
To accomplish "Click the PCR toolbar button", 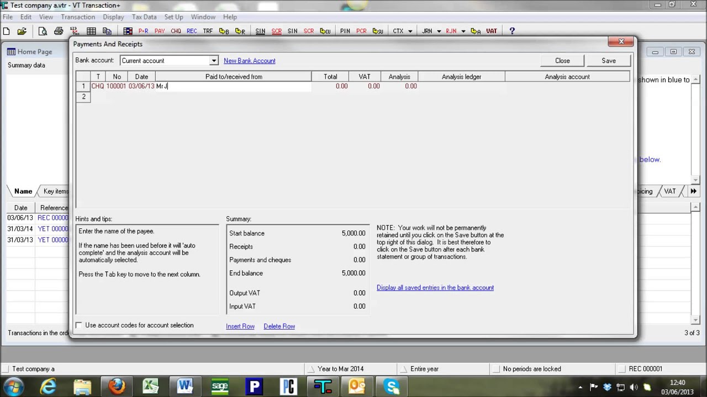I will (x=361, y=31).
